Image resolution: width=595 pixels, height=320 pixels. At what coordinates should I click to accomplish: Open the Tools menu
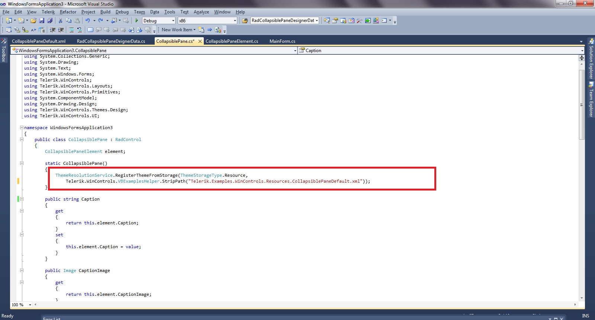170,12
